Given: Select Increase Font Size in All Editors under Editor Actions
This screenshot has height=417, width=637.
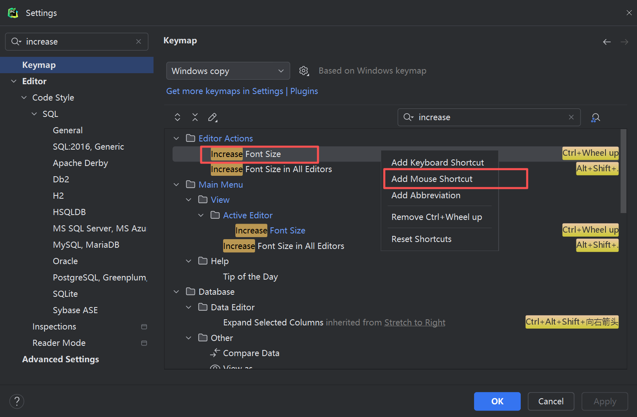Looking at the screenshot, I should [x=271, y=169].
